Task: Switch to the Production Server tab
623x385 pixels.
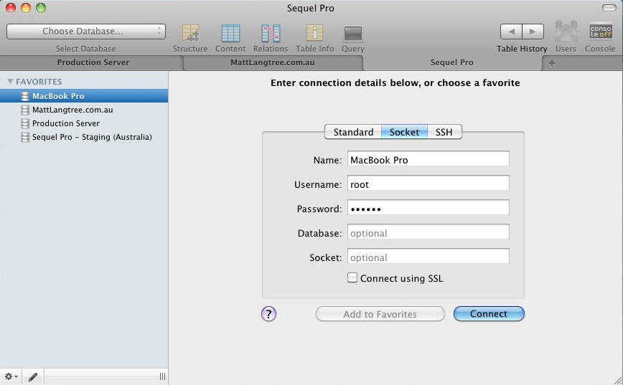Action: [93, 62]
